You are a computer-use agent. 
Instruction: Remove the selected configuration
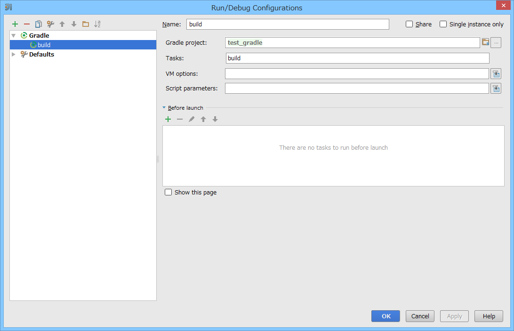point(26,24)
